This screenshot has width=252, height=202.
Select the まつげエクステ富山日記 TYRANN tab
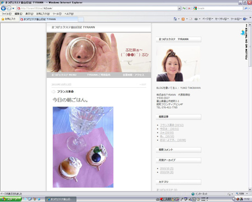click(48, 19)
